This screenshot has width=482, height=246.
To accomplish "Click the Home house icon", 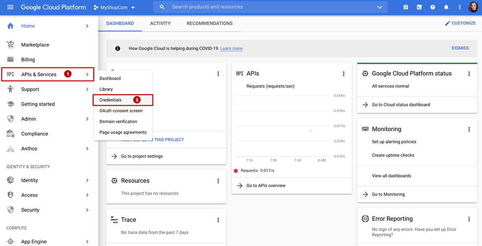I will tap(11, 26).
